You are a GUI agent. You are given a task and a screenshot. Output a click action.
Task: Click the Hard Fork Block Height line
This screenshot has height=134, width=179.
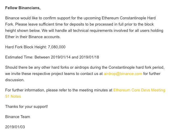tap(35, 47)
